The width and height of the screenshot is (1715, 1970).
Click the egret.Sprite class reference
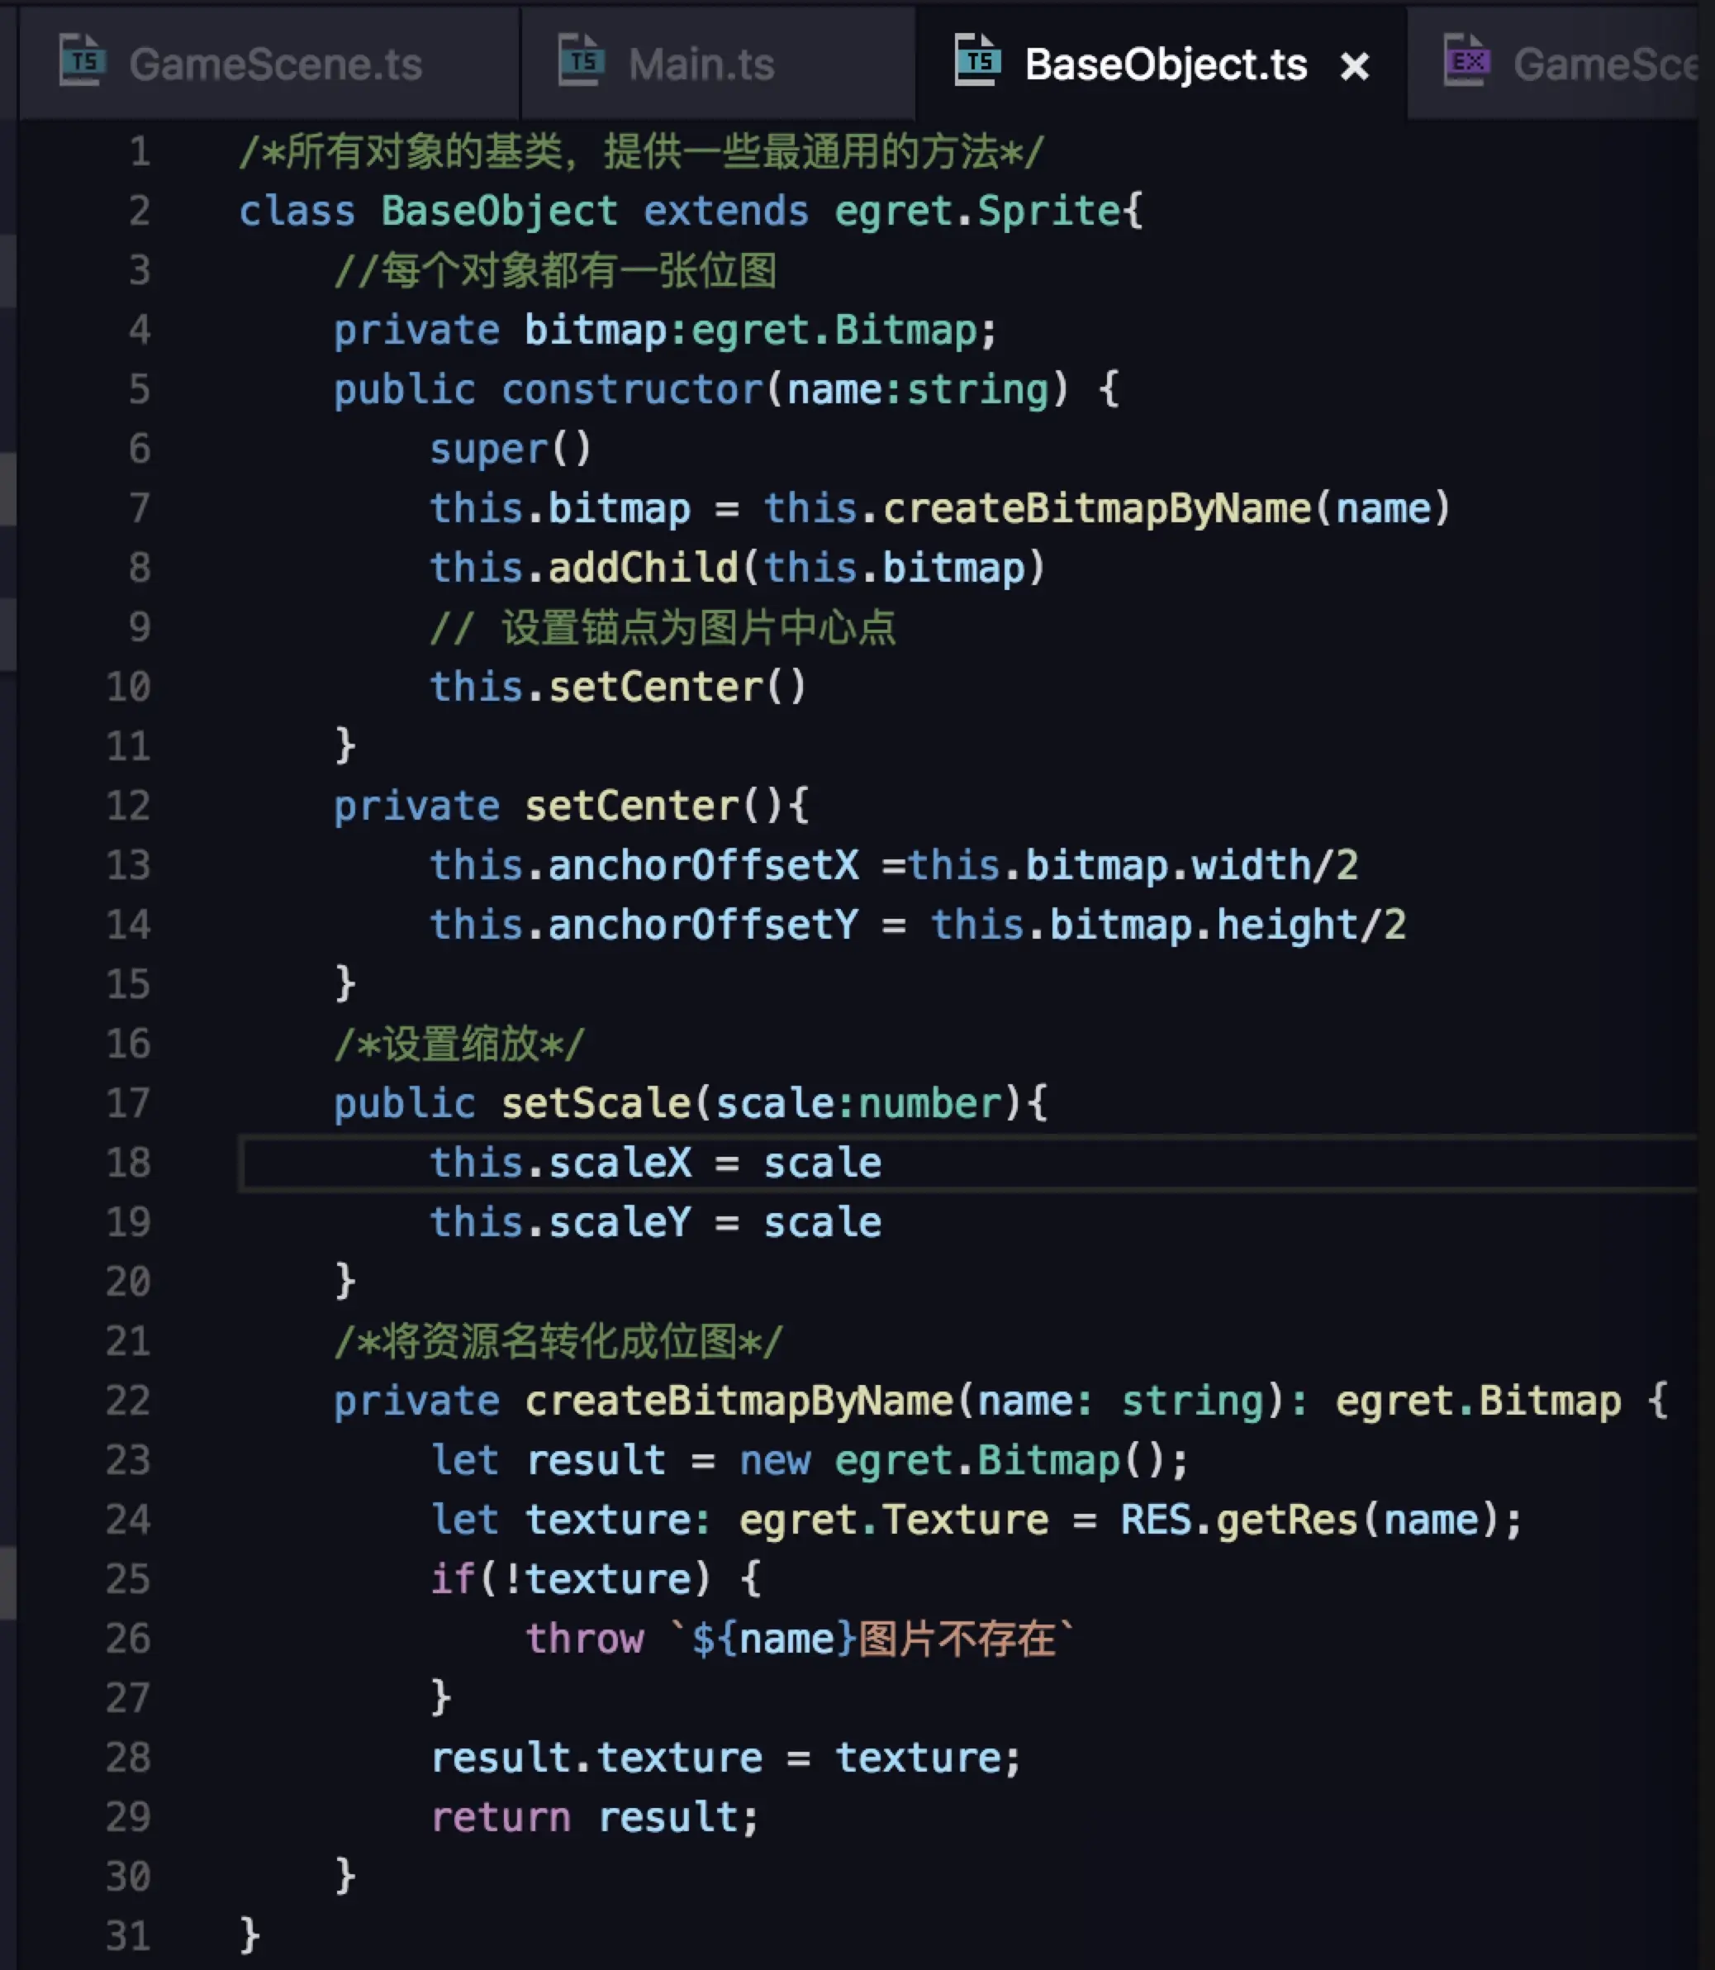click(976, 211)
